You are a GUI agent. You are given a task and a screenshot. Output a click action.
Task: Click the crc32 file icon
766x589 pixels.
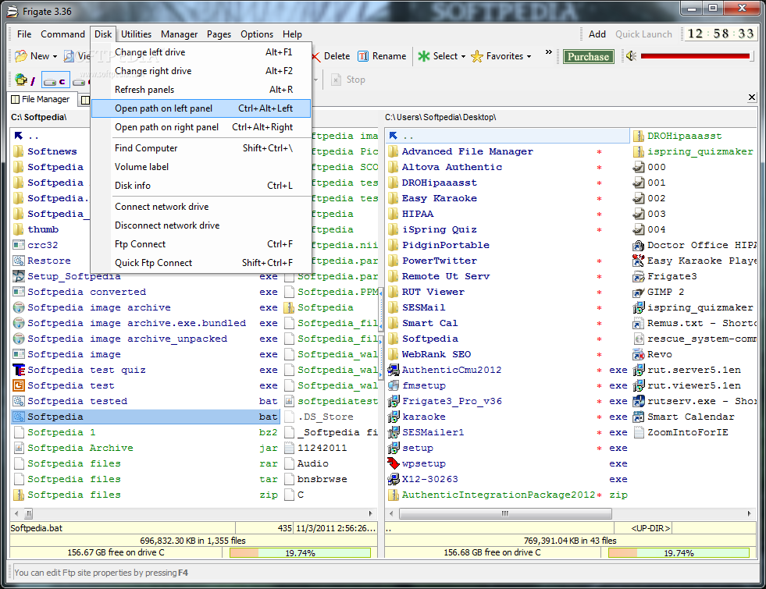[x=19, y=245]
